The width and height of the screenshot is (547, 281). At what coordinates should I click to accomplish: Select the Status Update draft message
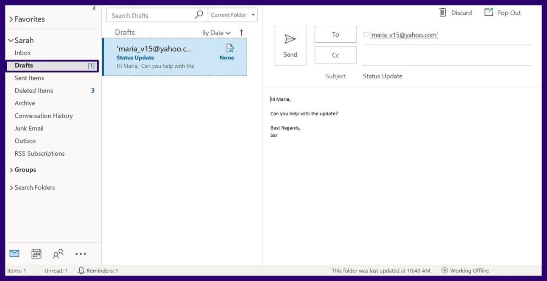(x=175, y=57)
